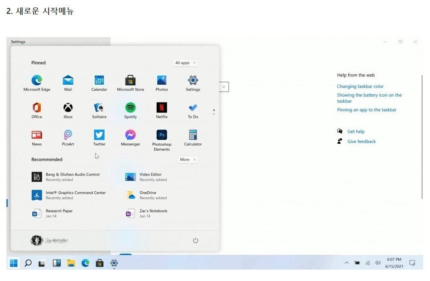
Task: Open Spotify
Action: pos(130,110)
